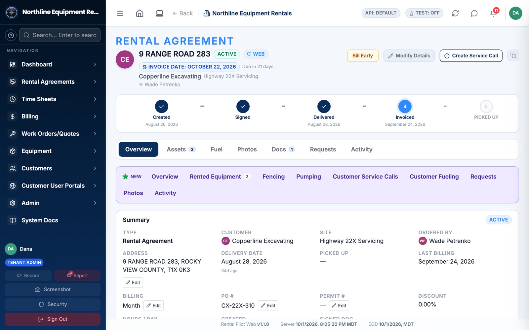Click the Invoiced step 4 circle
Viewport: 529px width, 330px height.
[x=405, y=106]
